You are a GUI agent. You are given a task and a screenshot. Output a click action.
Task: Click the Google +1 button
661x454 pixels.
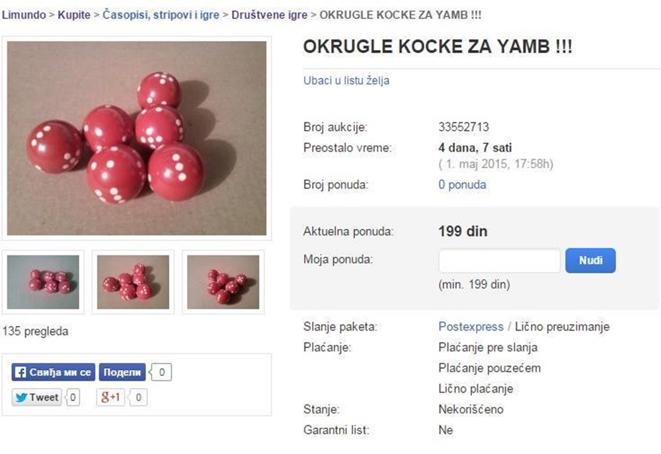pos(110,397)
